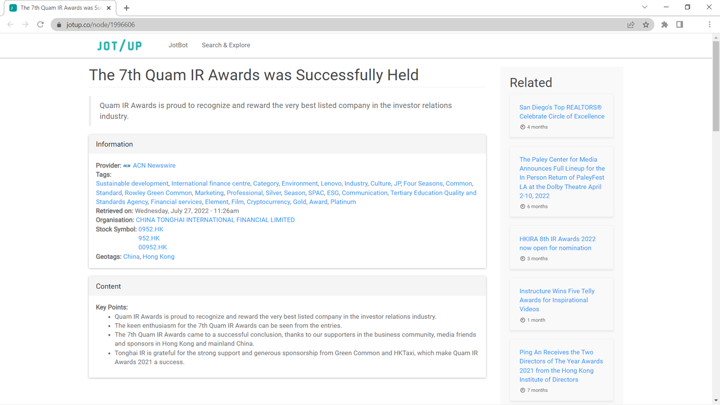
Task: Click the Culture tag
Action: pyautogui.click(x=381, y=183)
